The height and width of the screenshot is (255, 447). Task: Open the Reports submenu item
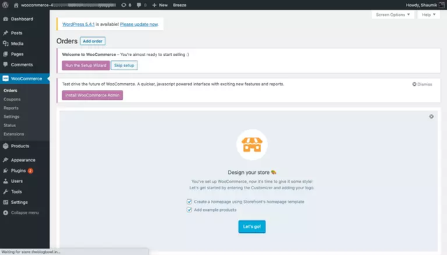[x=11, y=108]
